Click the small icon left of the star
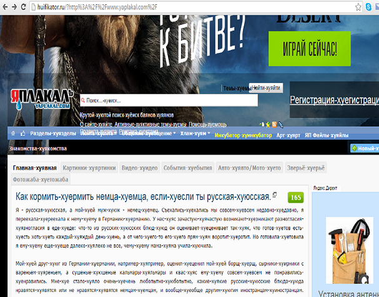The height and width of the screenshot is (297, 379). click(262, 124)
